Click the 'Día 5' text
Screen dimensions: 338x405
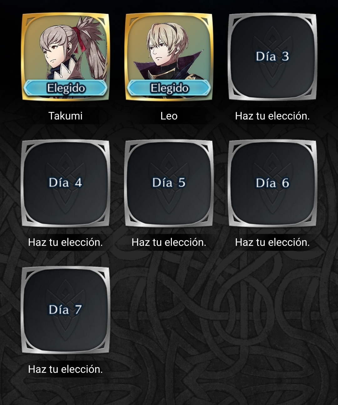(169, 183)
